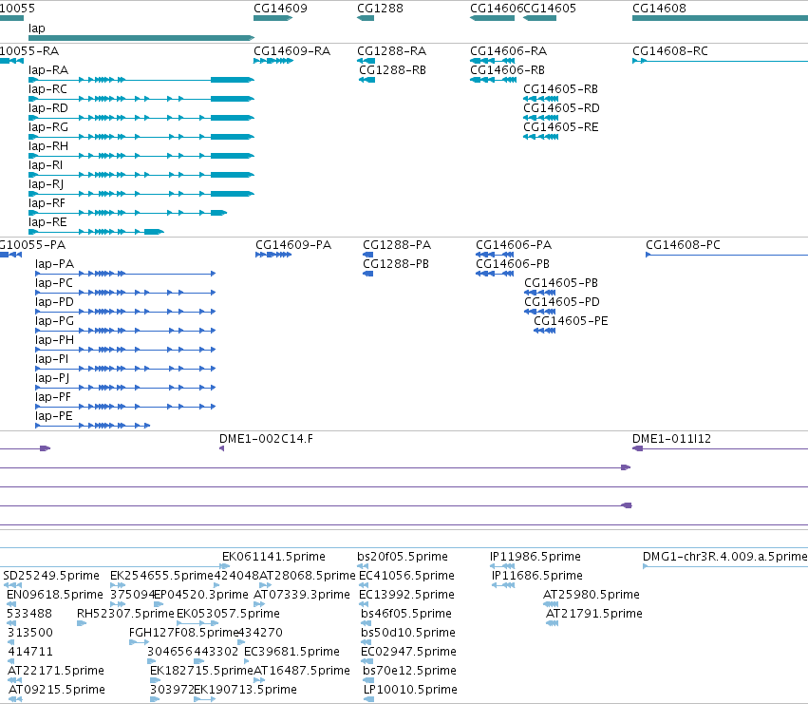The height and width of the screenshot is (704, 808).
Task: Select the lap-PF protein label
Action: click(53, 398)
